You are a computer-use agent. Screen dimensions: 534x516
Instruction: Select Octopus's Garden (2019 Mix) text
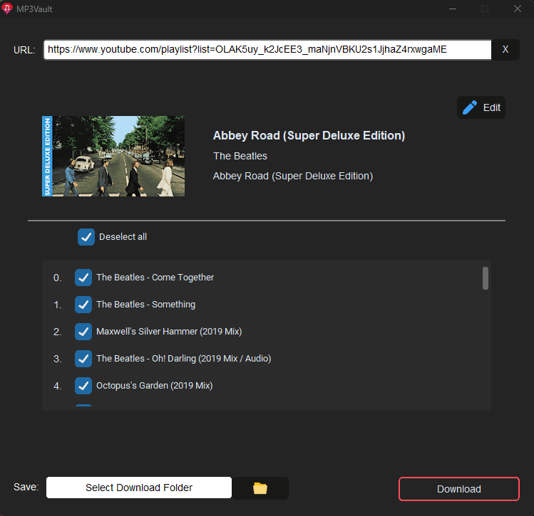154,386
